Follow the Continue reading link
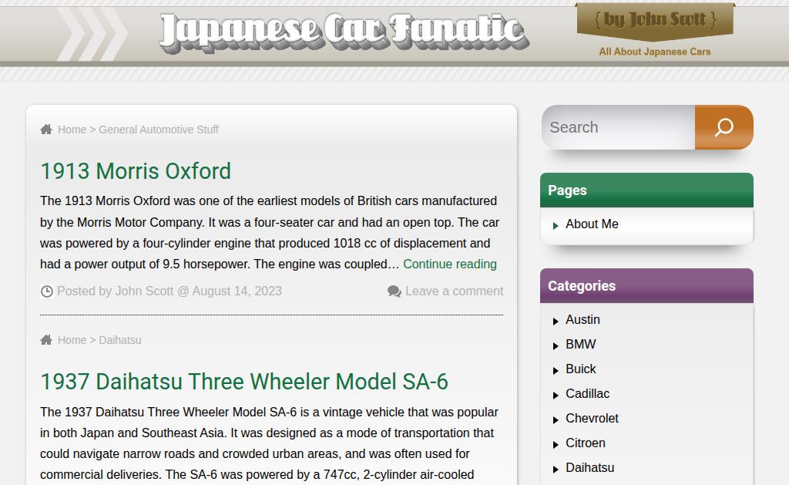789x485 pixels. tap(450, 264)
